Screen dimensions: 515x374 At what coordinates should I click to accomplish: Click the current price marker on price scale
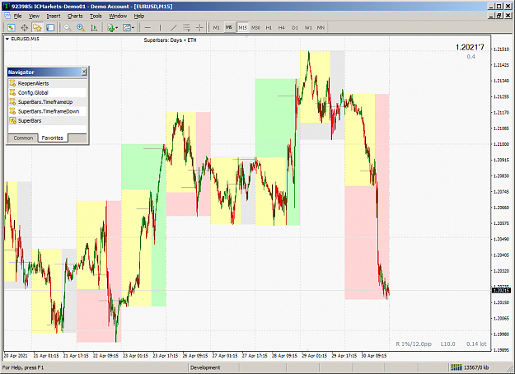coord(501,290)
